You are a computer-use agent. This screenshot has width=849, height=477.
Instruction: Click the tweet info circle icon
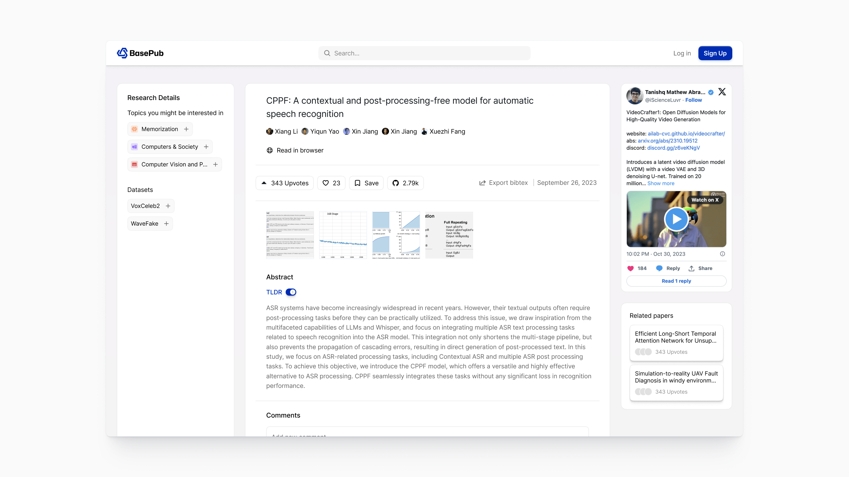coord(722,254)
